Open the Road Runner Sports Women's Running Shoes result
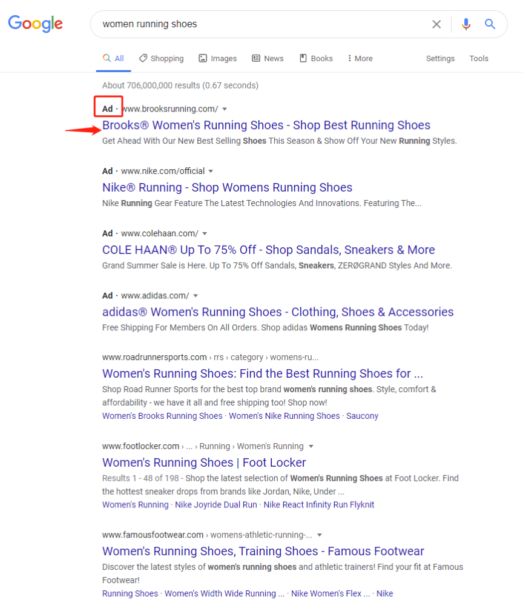Viewport: 523px width, 611px height. 263,373
